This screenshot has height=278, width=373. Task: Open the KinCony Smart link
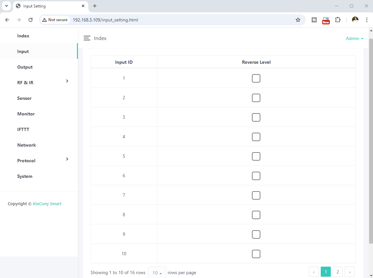[47, 204]
